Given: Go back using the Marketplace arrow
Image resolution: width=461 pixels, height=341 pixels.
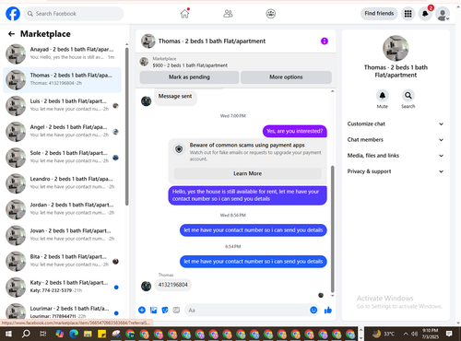Looking at the screenshot, I should point(11,34).
